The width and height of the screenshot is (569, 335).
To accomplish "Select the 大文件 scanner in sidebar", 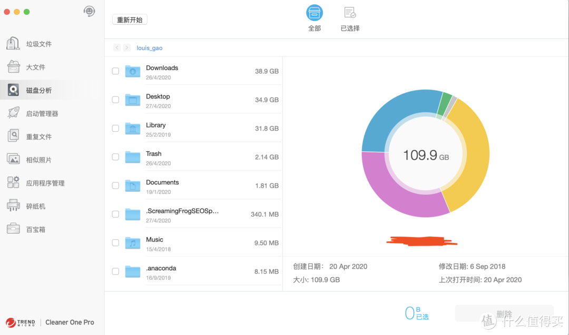I will pyautogui.click(x=32, y=67).
